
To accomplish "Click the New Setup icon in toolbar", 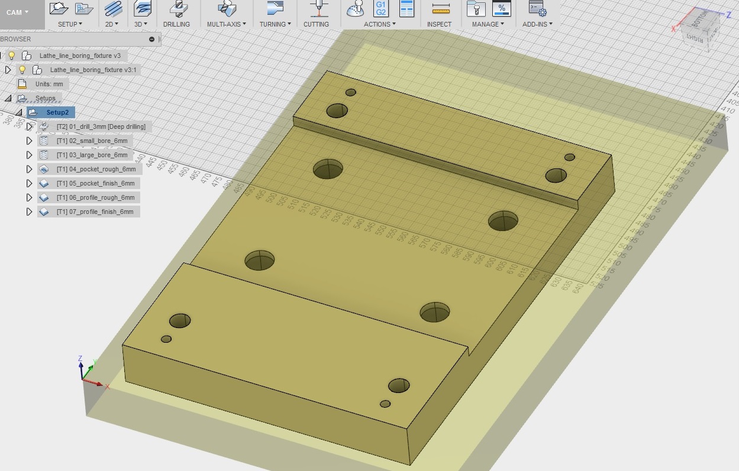I will click(59, 8).
